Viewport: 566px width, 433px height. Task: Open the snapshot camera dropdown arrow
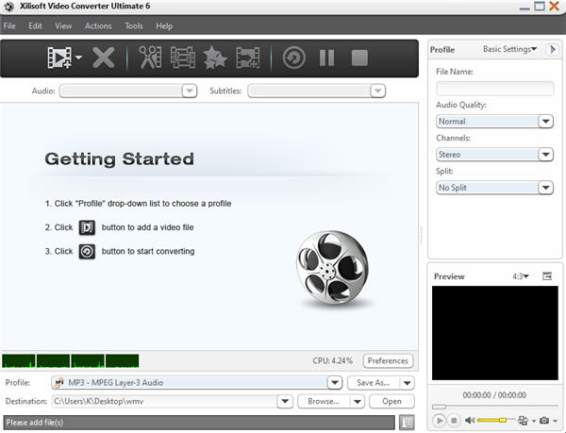[x=555, y=421]
